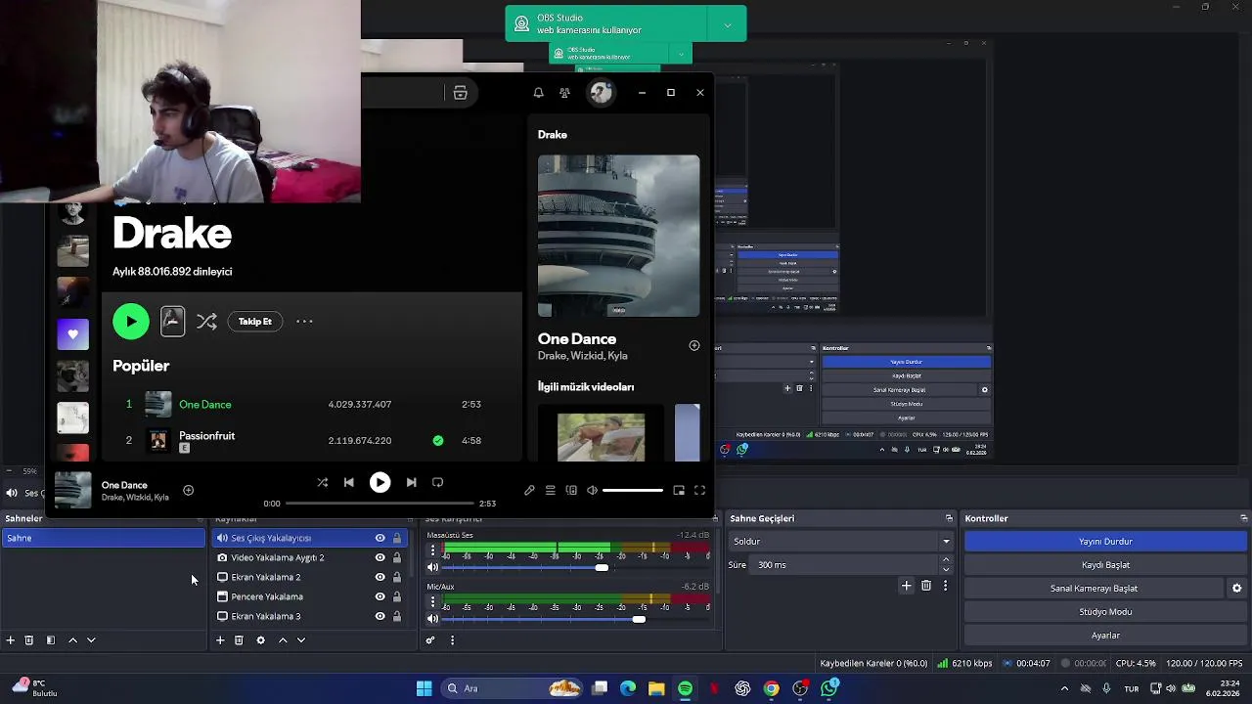Open scene filters icon in Sahneler toolbar
Viewport: 1252px width, 704px height.
(50, 640)
